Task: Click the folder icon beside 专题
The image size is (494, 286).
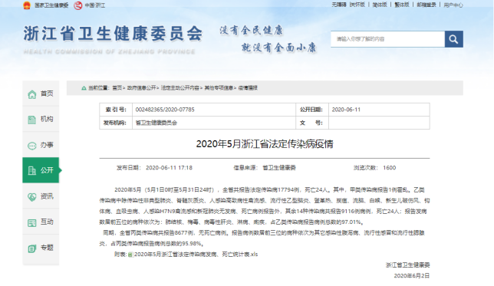Action: click(31, 248)
